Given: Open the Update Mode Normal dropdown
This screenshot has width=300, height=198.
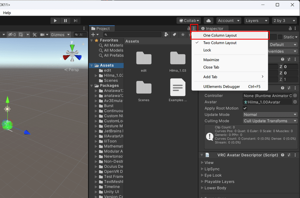Looking at the screenshot, I should (270, 115).
